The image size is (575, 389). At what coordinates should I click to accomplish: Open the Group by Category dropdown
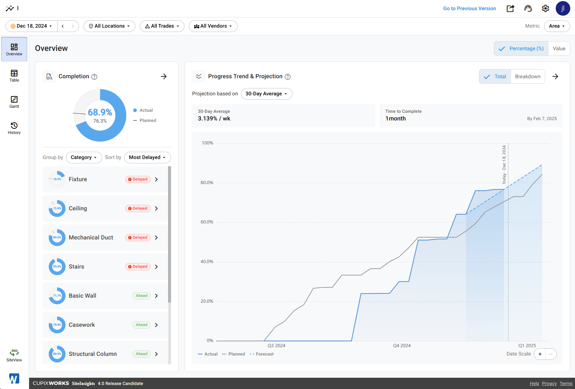(x=84, y=158)
